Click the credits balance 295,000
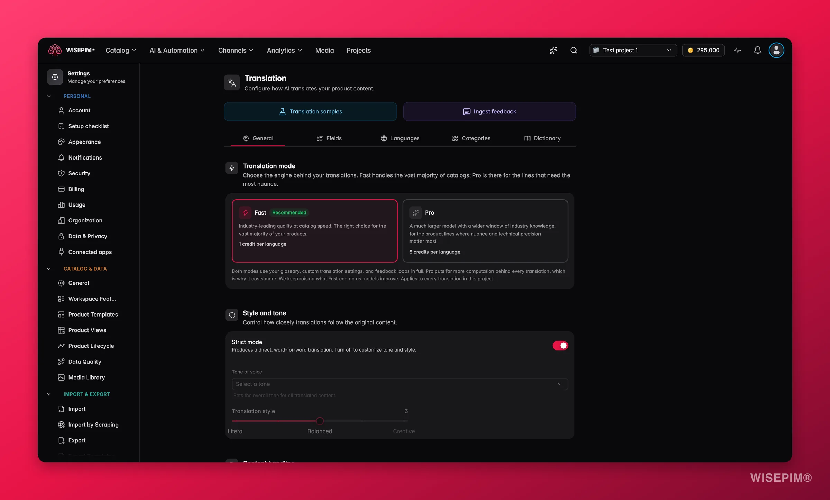The height and width of the screenshot is (500, 830). 703,50
